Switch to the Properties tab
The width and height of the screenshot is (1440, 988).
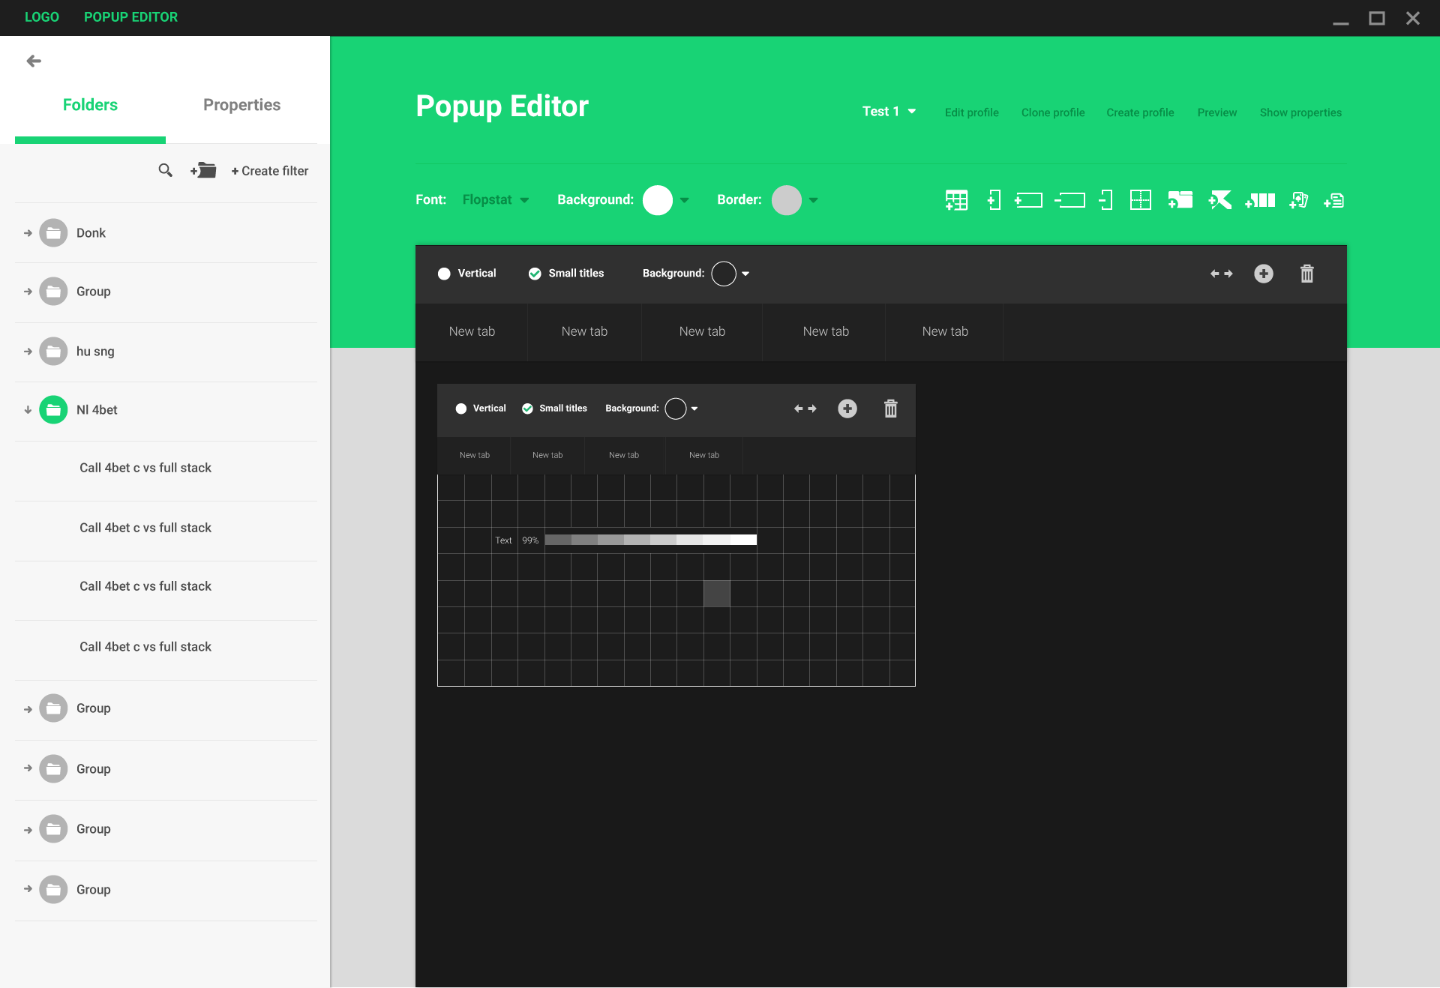tap(241, 105)
